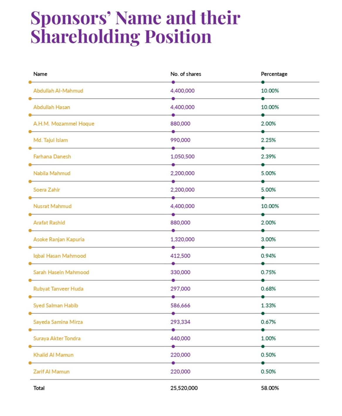Select the No. of shares column header
The height and width of the screenshot is (416, 342).
pyautogui.click(x=186, y=74)
